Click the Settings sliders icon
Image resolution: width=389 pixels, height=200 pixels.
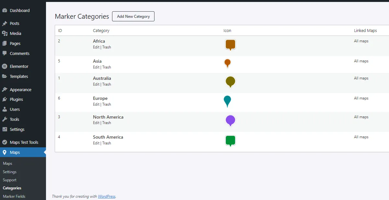click(5, 129)
